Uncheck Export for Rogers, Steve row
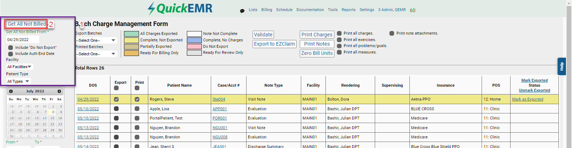Viewport: 572px width, 148px height. point(116,99)
